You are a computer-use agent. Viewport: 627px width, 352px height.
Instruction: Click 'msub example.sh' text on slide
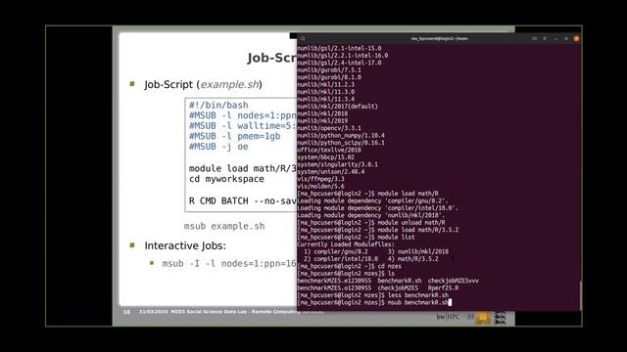224,226
